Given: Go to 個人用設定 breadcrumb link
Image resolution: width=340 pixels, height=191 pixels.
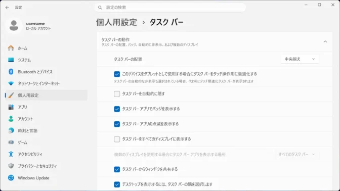Looking at the screenshot, I should [x=117, y=22].
